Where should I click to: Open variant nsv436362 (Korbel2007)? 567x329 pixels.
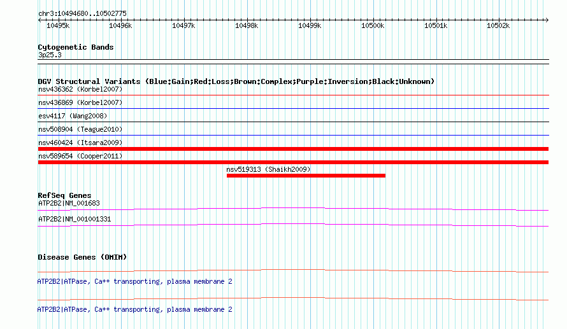[x=80, y=89]
